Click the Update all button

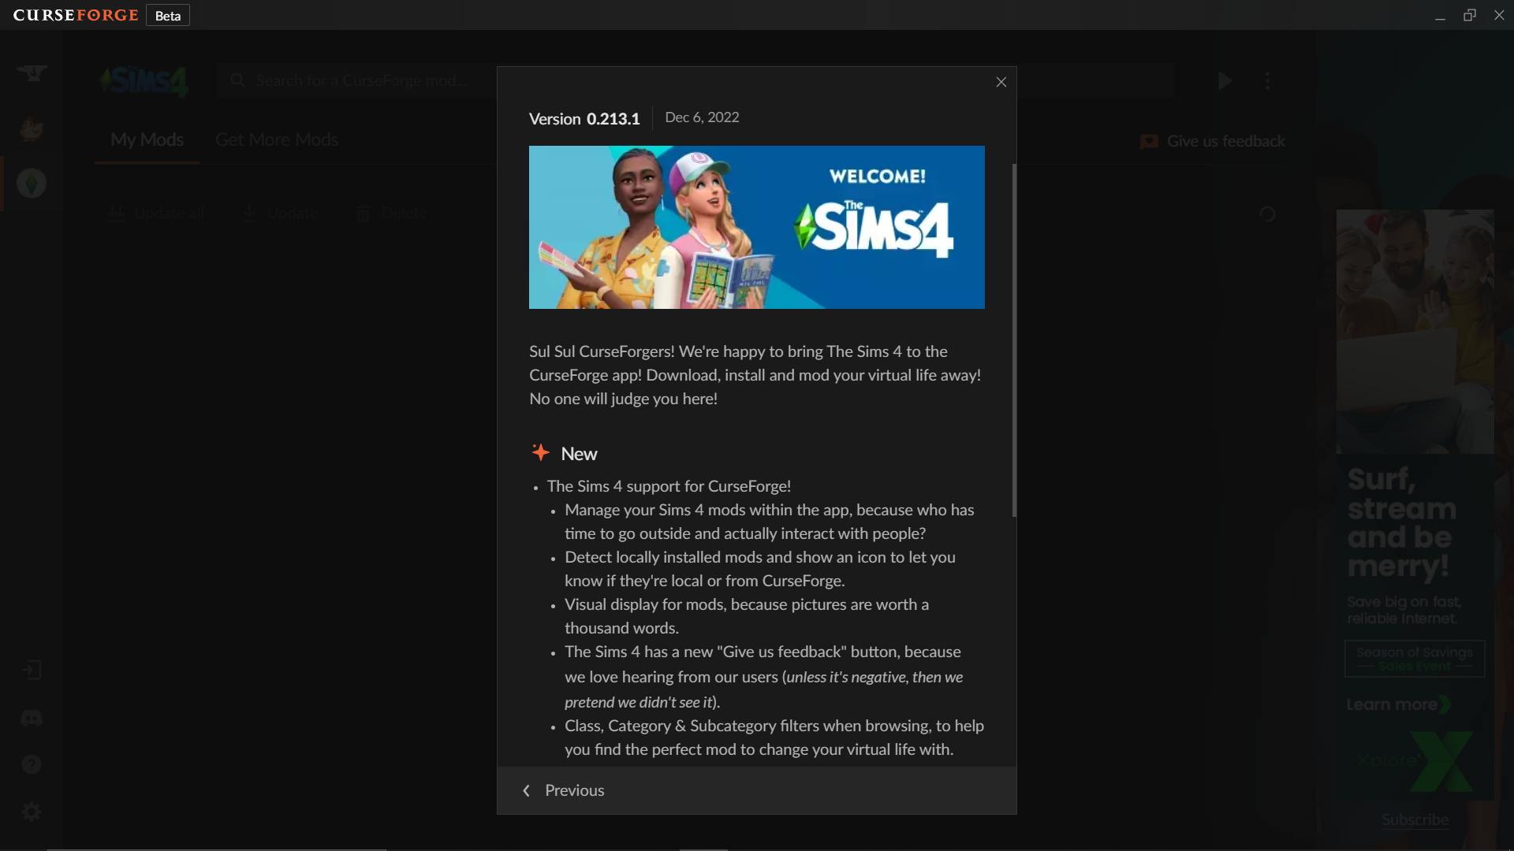[157, 213]
